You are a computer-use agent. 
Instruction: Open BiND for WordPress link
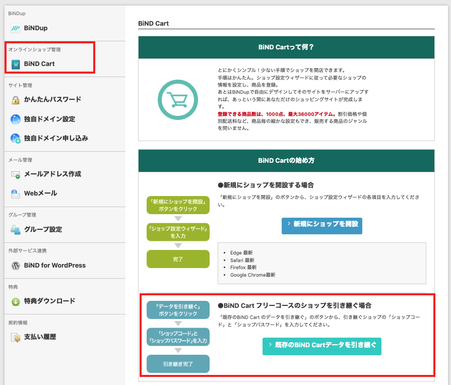pos(54,265)
